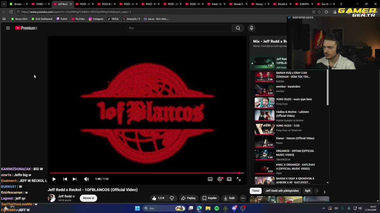Reload the page with refresh icon
Viewport: 380px width, 213px height.
pos(11,12)
